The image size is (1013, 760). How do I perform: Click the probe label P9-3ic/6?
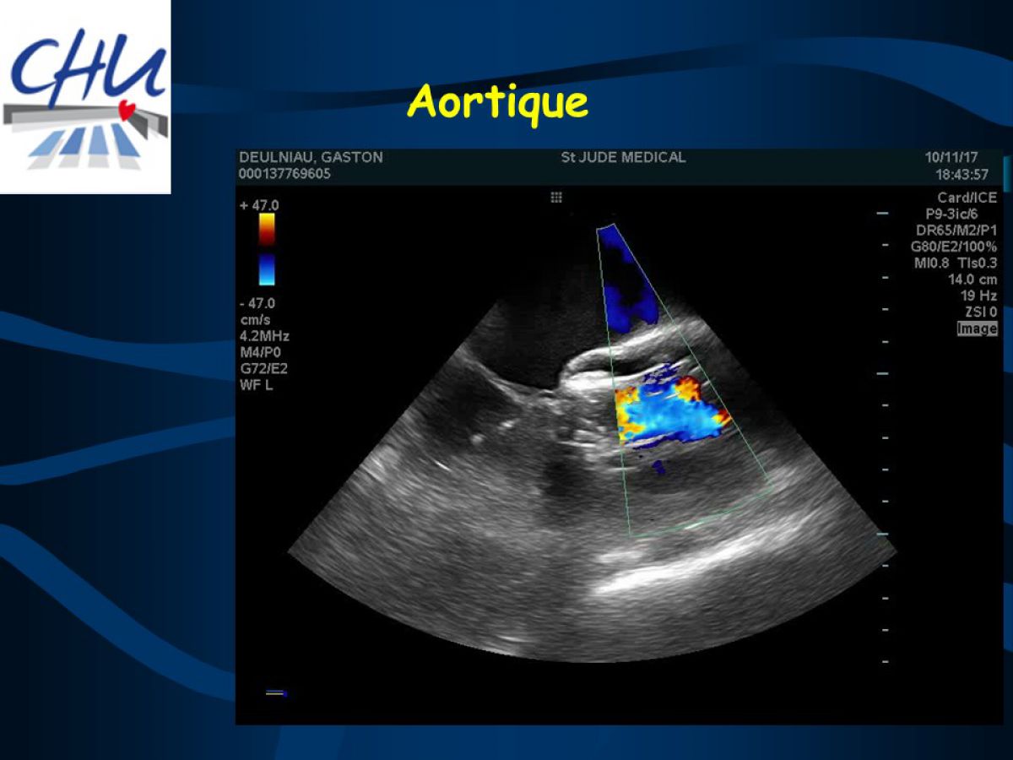coord(951,214)
